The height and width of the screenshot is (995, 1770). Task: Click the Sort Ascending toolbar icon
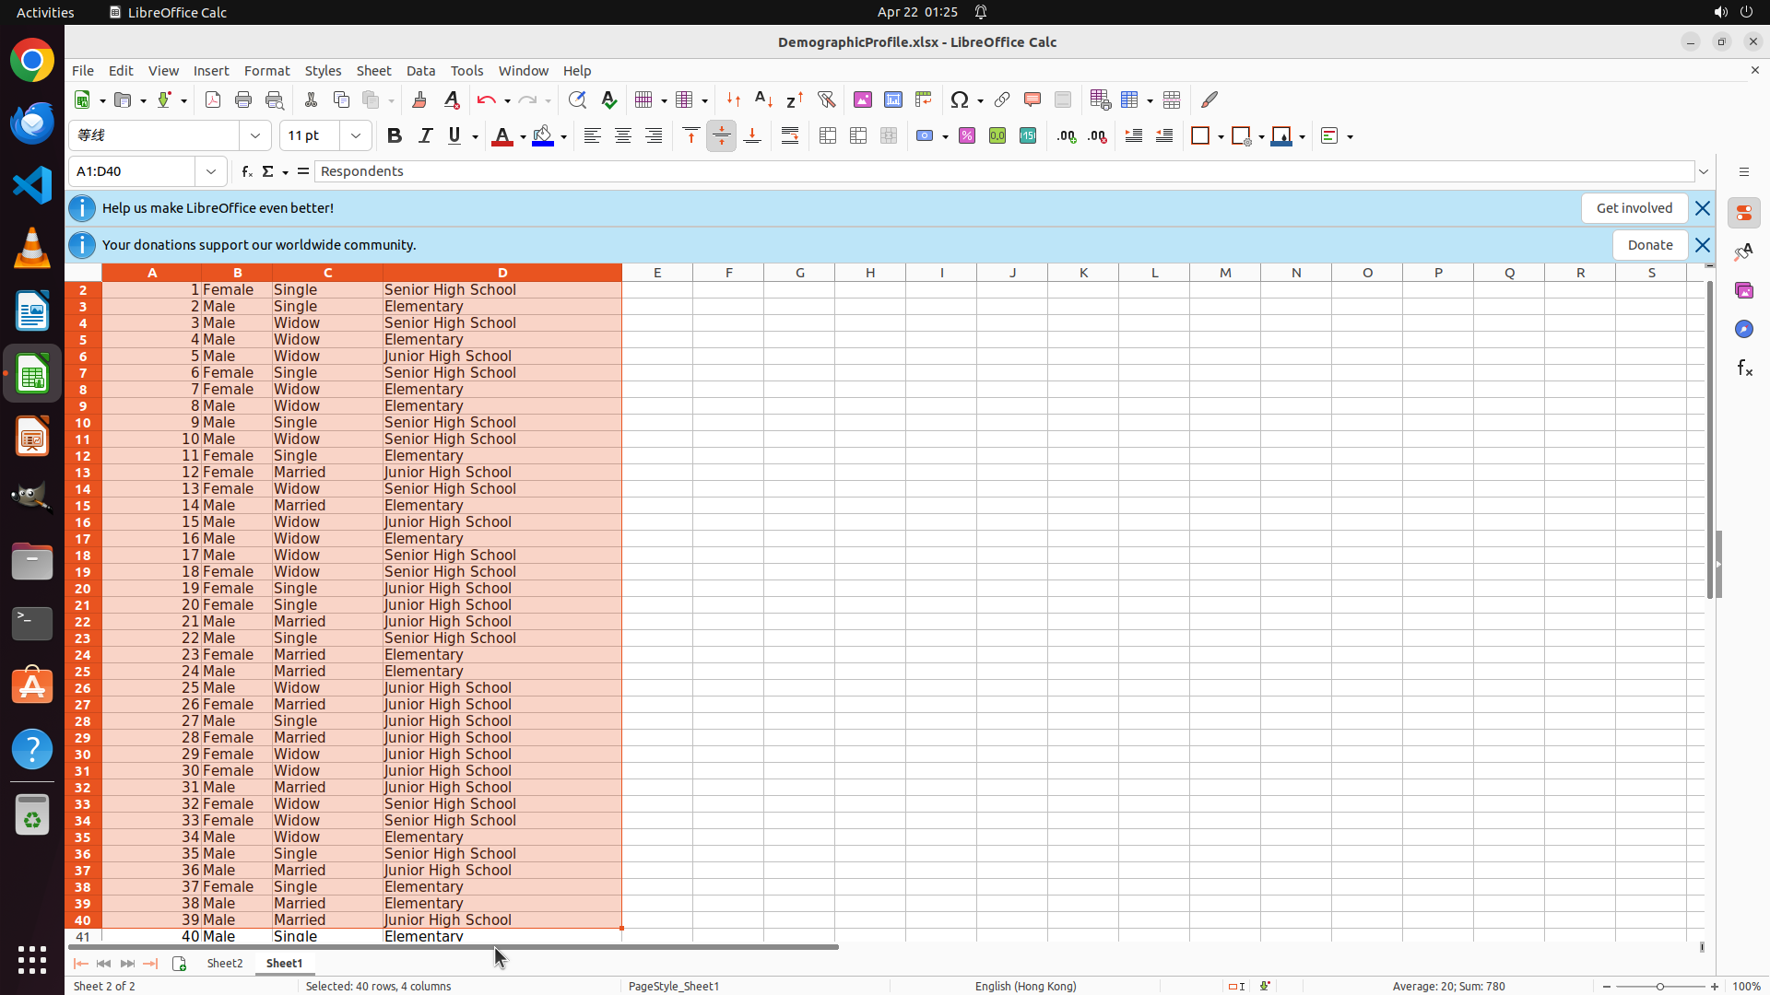click(763, 99)
